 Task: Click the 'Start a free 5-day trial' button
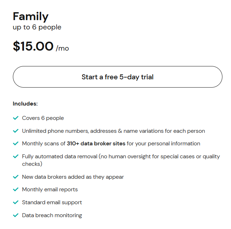coord(117,77)
